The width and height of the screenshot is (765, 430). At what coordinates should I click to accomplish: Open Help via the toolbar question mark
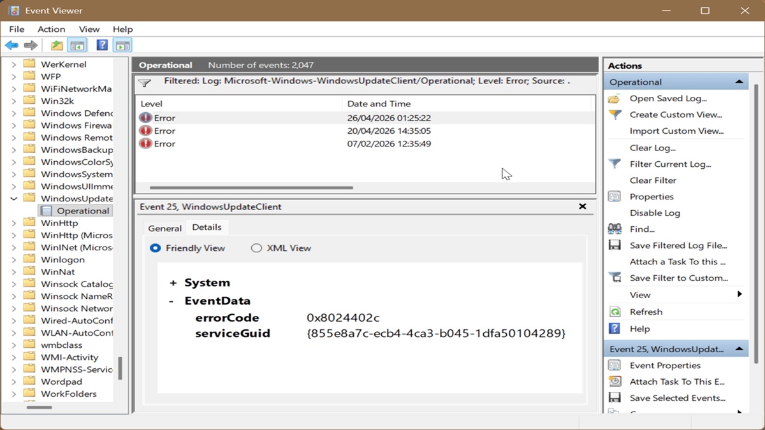click(102, 45)
